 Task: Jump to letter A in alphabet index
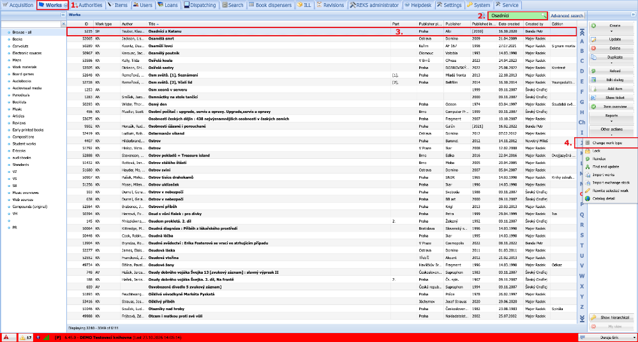pyautogui.click(x=582, y=41)
